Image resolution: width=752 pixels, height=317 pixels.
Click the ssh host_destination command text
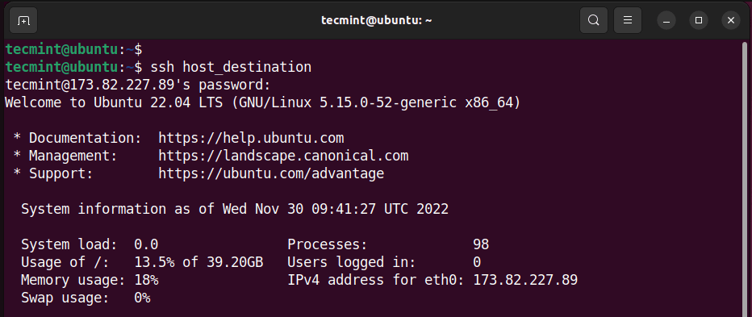231,67
